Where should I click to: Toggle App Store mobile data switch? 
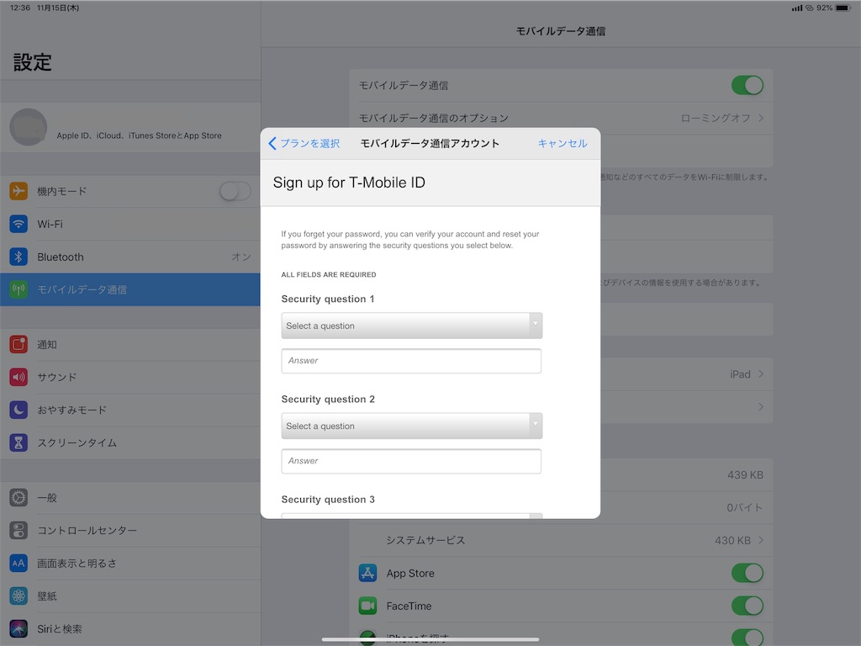747,573
